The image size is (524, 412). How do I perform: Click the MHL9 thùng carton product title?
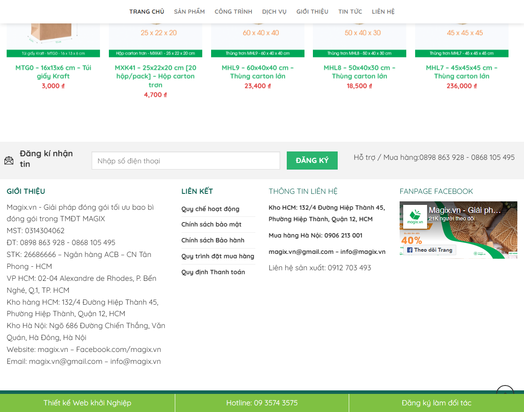click(x=257, y=72)
